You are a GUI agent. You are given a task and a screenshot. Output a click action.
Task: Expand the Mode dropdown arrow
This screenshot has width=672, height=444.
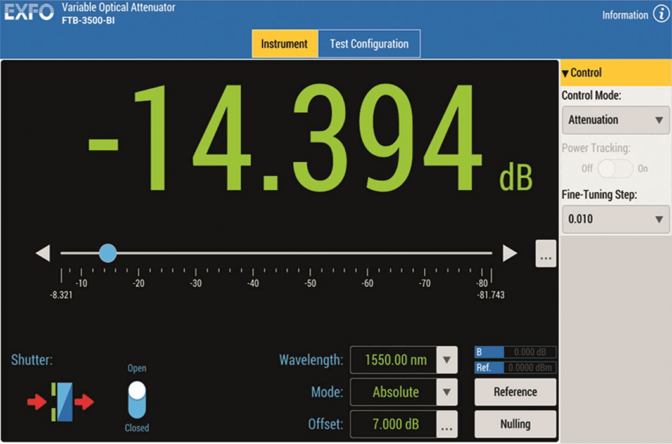[447, 392]
